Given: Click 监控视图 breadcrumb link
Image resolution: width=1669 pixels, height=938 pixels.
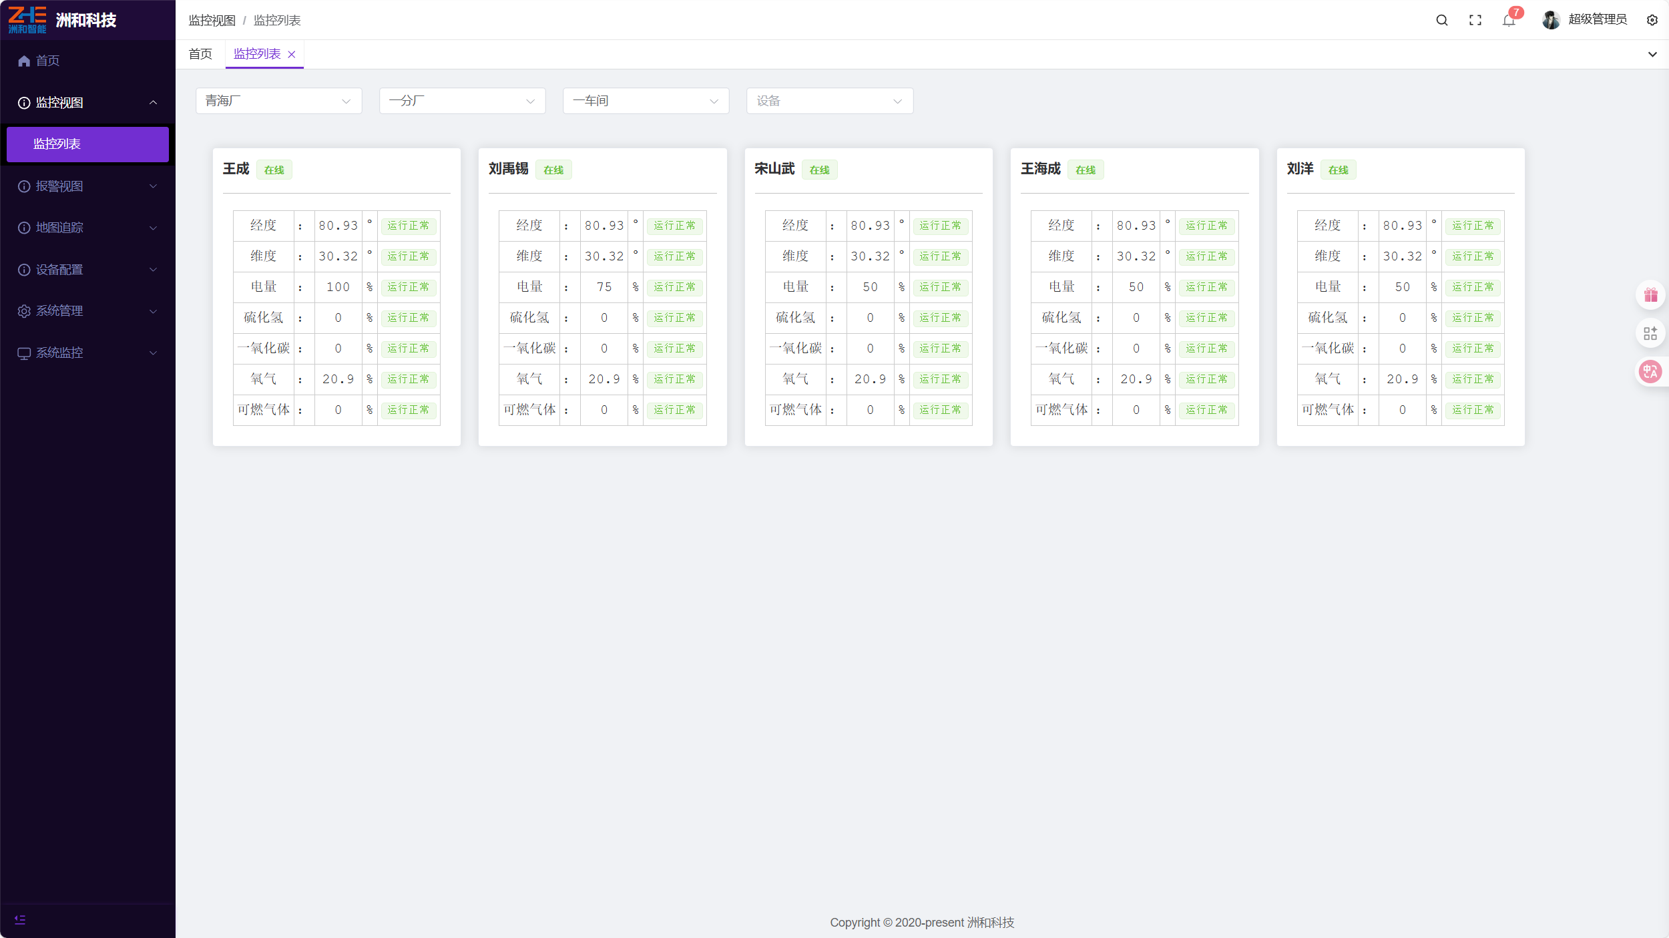Looking at the screenshot, I should click(212, 21).
